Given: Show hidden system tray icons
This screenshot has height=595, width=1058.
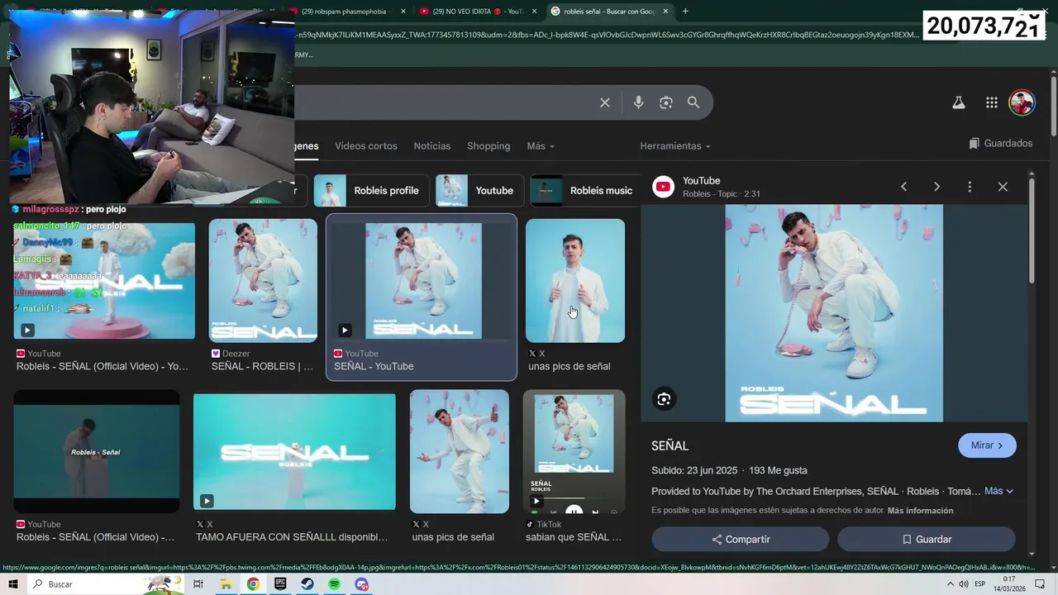Looking at the screenshot, I should click(x=950, y=584).
